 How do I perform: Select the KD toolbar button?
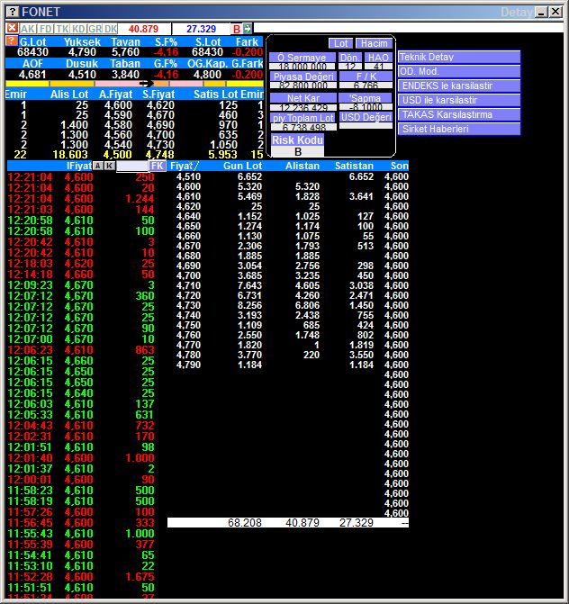click(78, 29)
